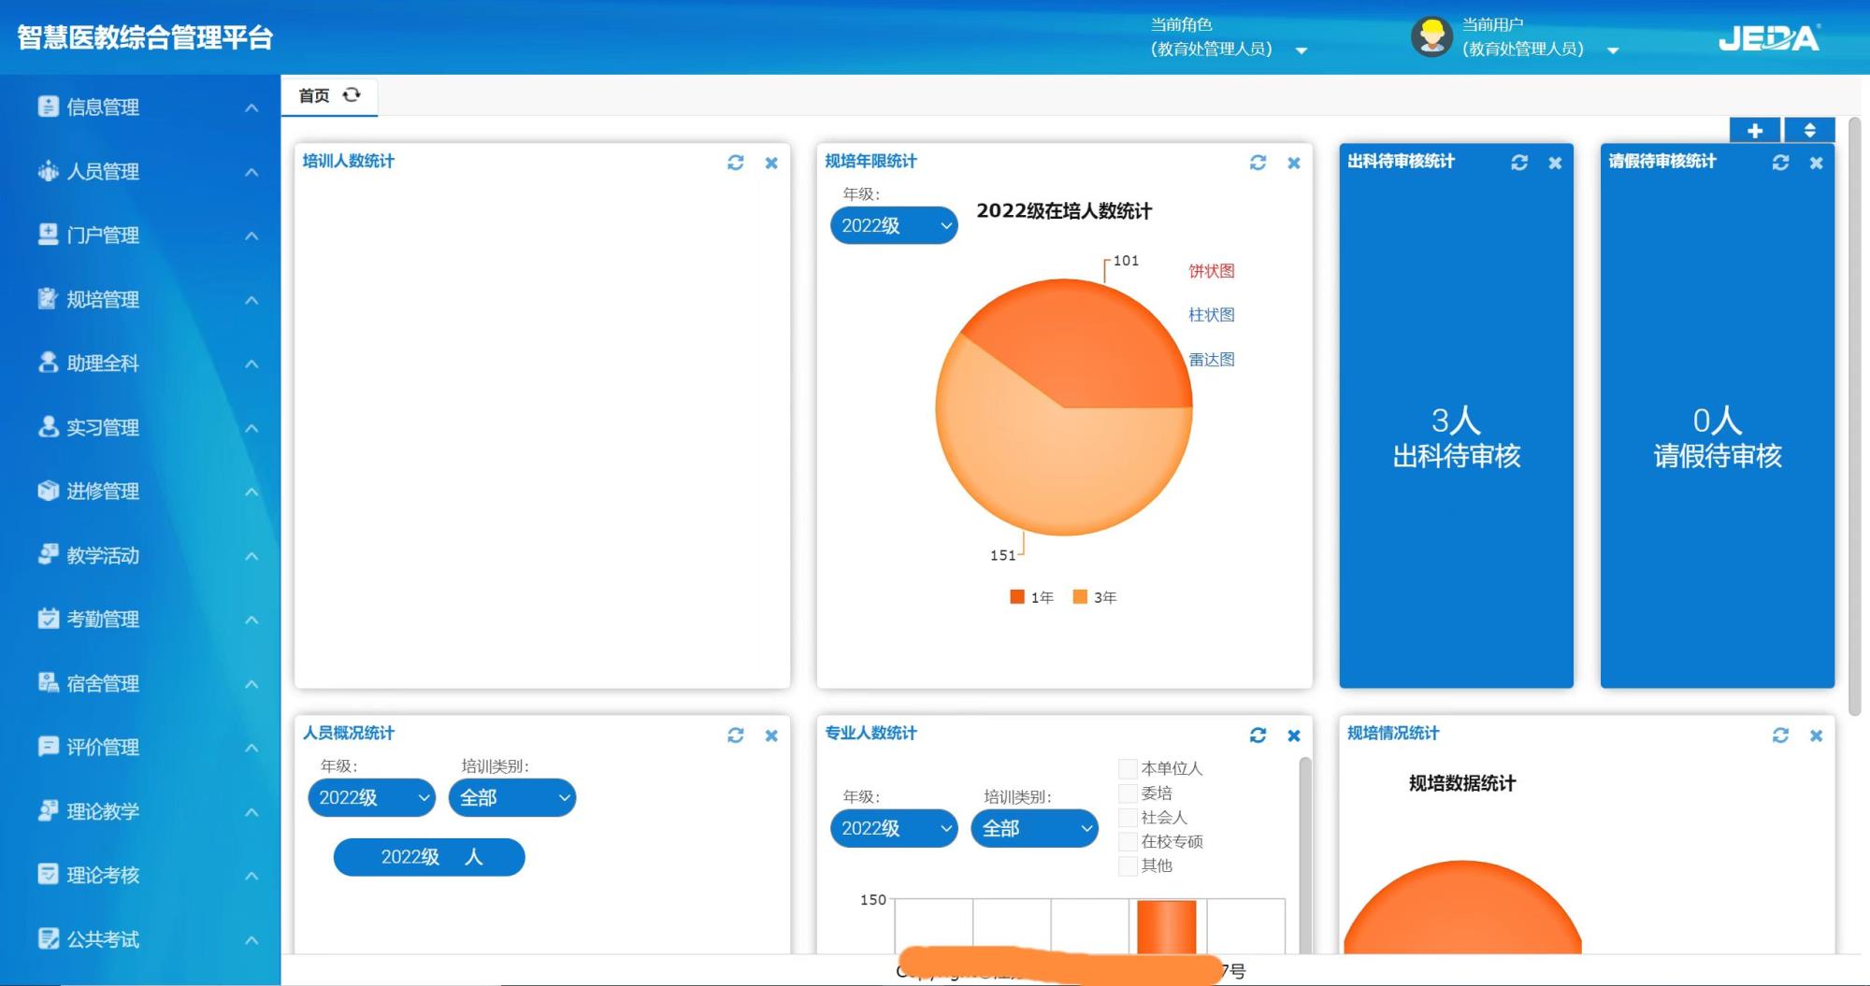Refresh the 培训人数统计 panel
The width and height of the screenshot is (1870, 986).
pos(736,163)
